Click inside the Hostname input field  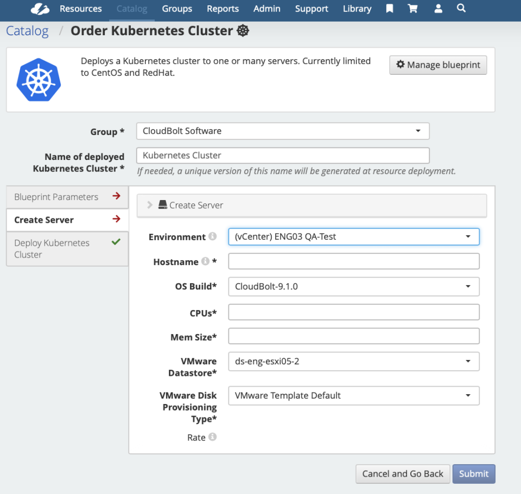coord(353,261)
